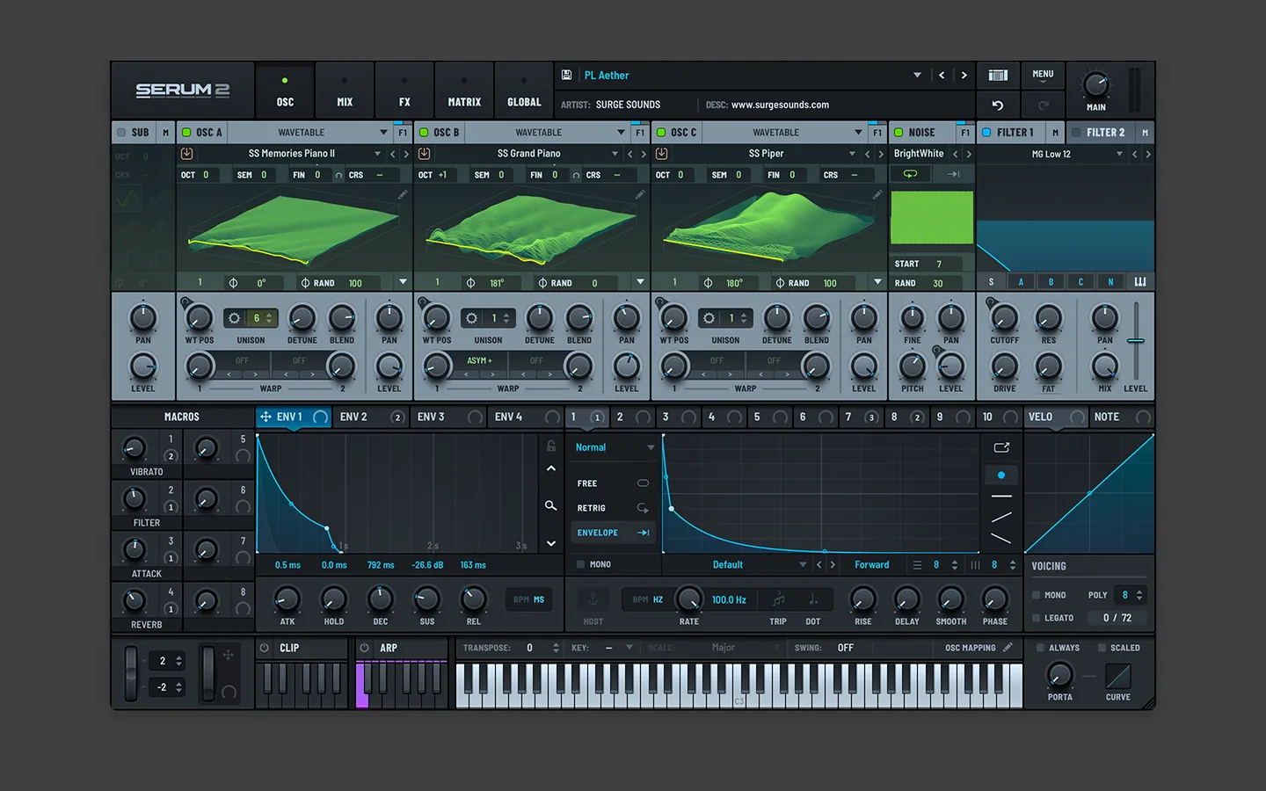This screenshot has height=791, width=1266.
Task: Click the undo arrow icon
Action: (x=998, y=105)
